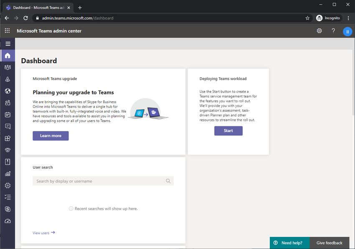Close the Dashboard browser tab

click(x=68, y=8)
